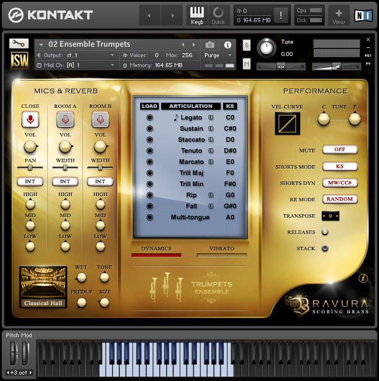Click the red Dynamics bar
The image size is (379, 381).
click(x=157, y=255)
